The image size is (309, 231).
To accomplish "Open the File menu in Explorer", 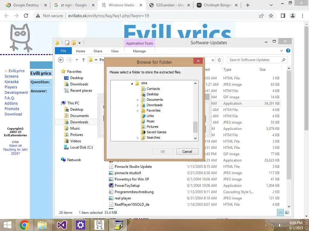I will coord(63,51).
